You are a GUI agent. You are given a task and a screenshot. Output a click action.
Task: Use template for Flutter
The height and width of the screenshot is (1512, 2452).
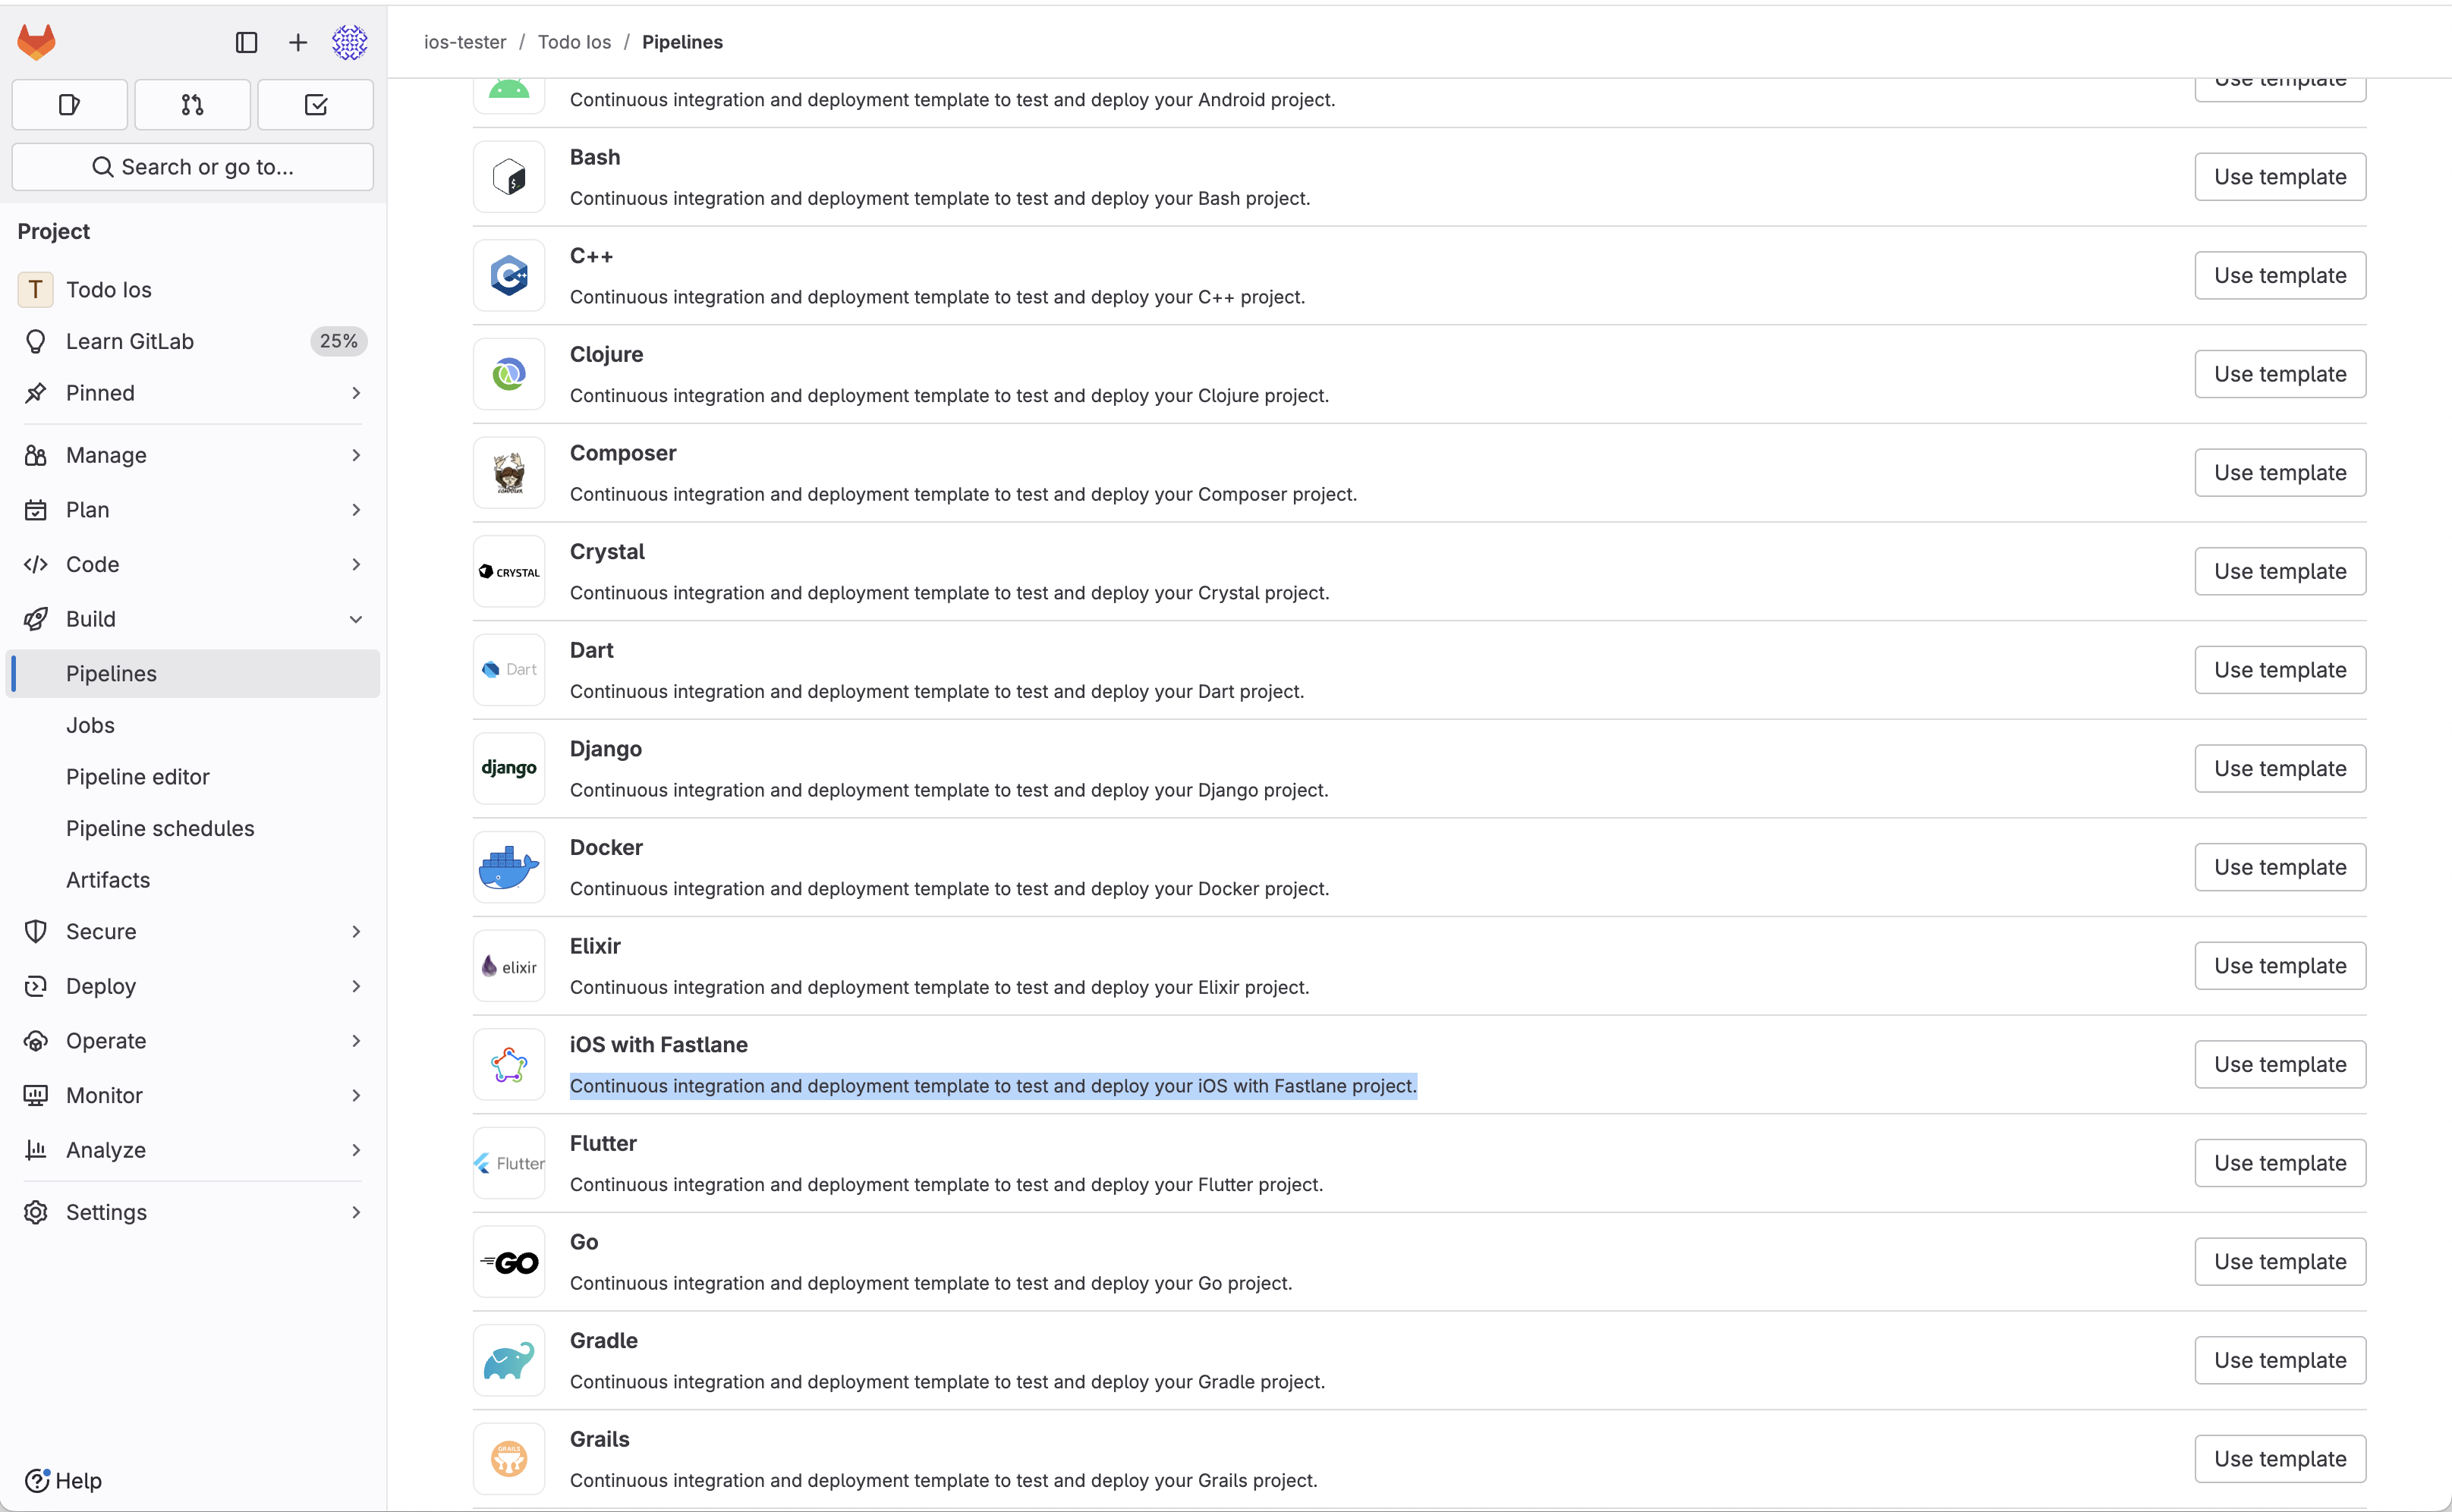[x=2280, y=1164]
